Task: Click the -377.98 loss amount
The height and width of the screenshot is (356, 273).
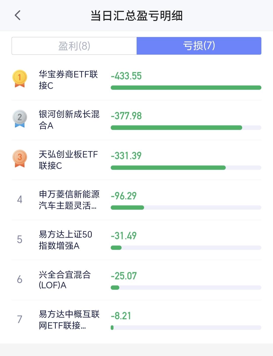Action: pos(126,116)
